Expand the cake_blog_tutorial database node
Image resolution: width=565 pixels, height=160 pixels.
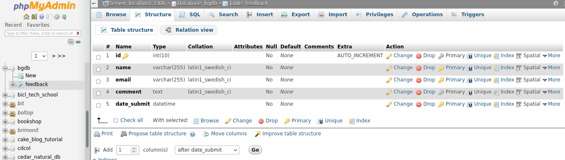coord(5,140)
